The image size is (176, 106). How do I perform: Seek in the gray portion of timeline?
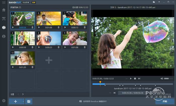pyautogui.click(x=139, y=84)
